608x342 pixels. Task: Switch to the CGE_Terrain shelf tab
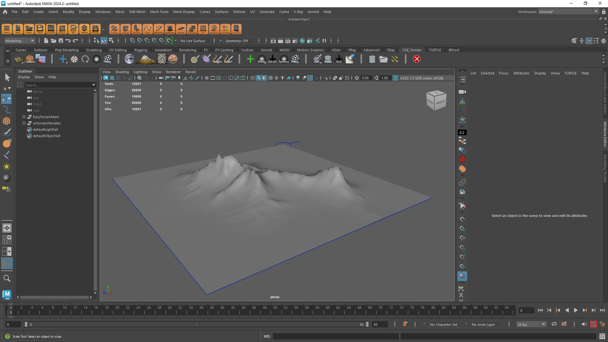411,50
